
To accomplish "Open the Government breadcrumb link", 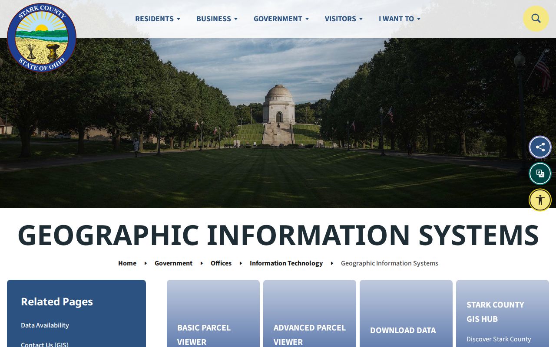I will pyautogui.click(x=173, y=263).
